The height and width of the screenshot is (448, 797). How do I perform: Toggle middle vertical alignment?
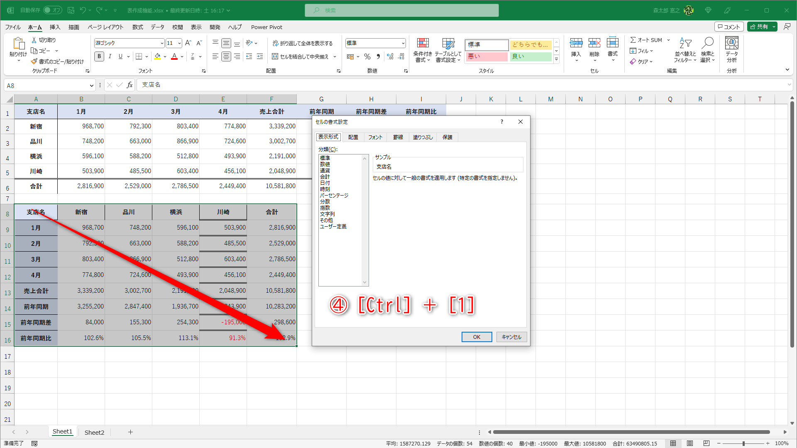pos(226,43)
